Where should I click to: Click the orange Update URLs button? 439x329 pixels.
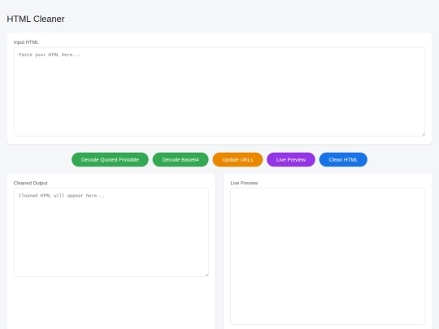[237, 159]
